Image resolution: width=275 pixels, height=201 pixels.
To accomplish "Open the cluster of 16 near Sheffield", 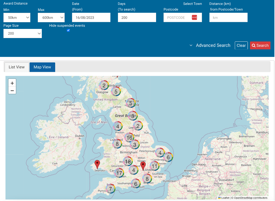I will tap(130, 138).
